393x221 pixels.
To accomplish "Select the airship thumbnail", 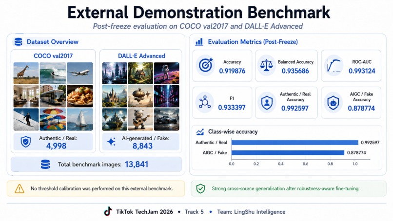I will pos(140,96).
